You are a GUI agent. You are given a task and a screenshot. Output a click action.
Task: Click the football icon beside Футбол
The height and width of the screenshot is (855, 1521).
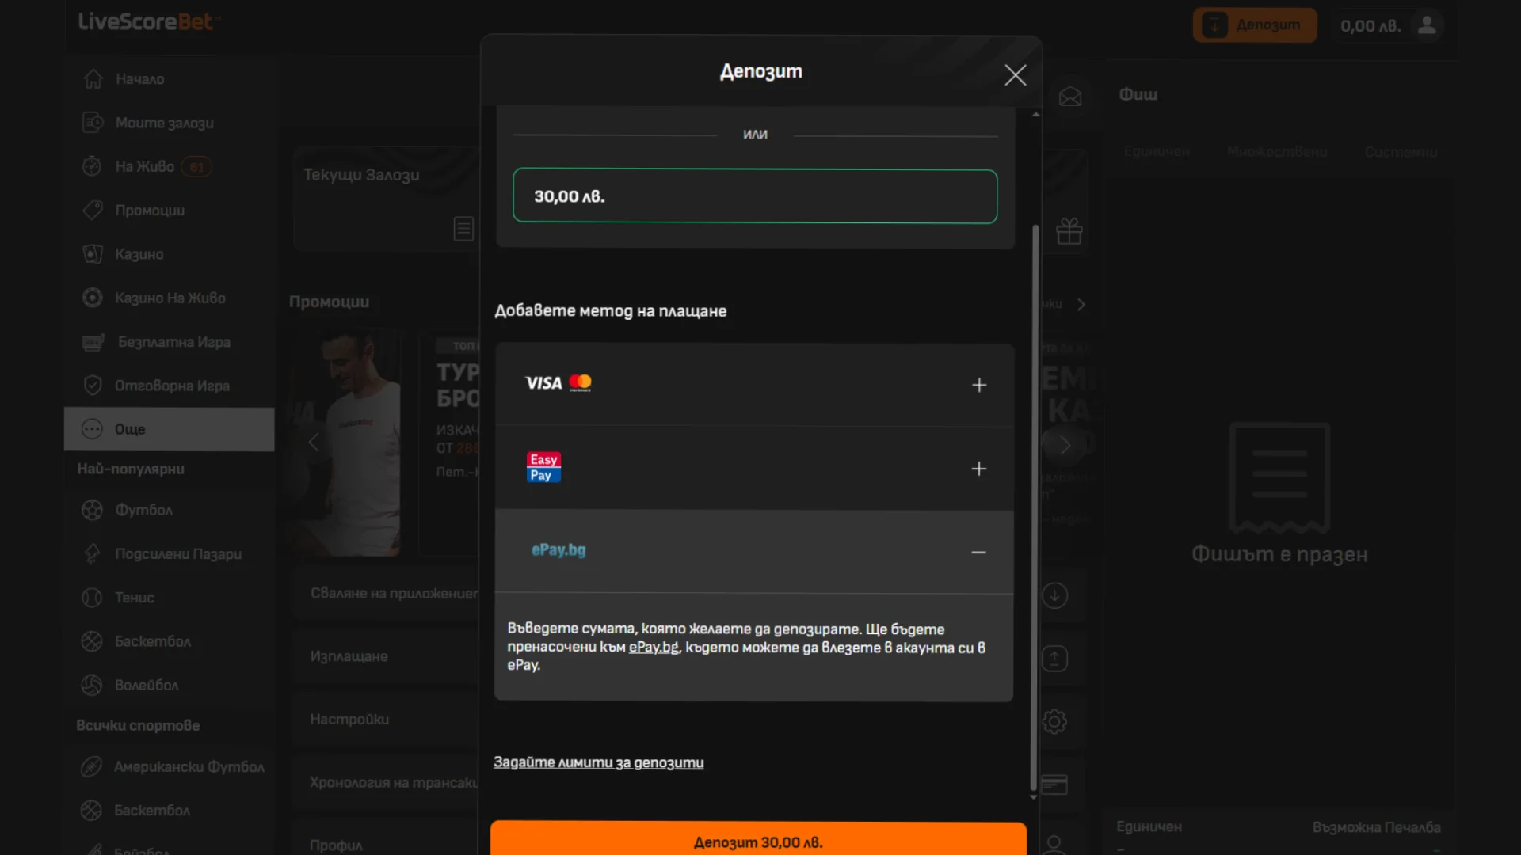(92, 510)
